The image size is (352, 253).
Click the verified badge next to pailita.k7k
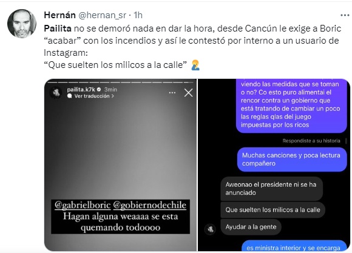click(99, 89)
